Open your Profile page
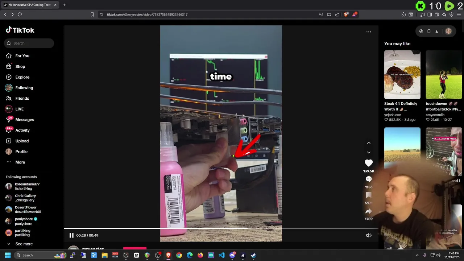This screenshot has height=261, width=464. click(21, 152)
